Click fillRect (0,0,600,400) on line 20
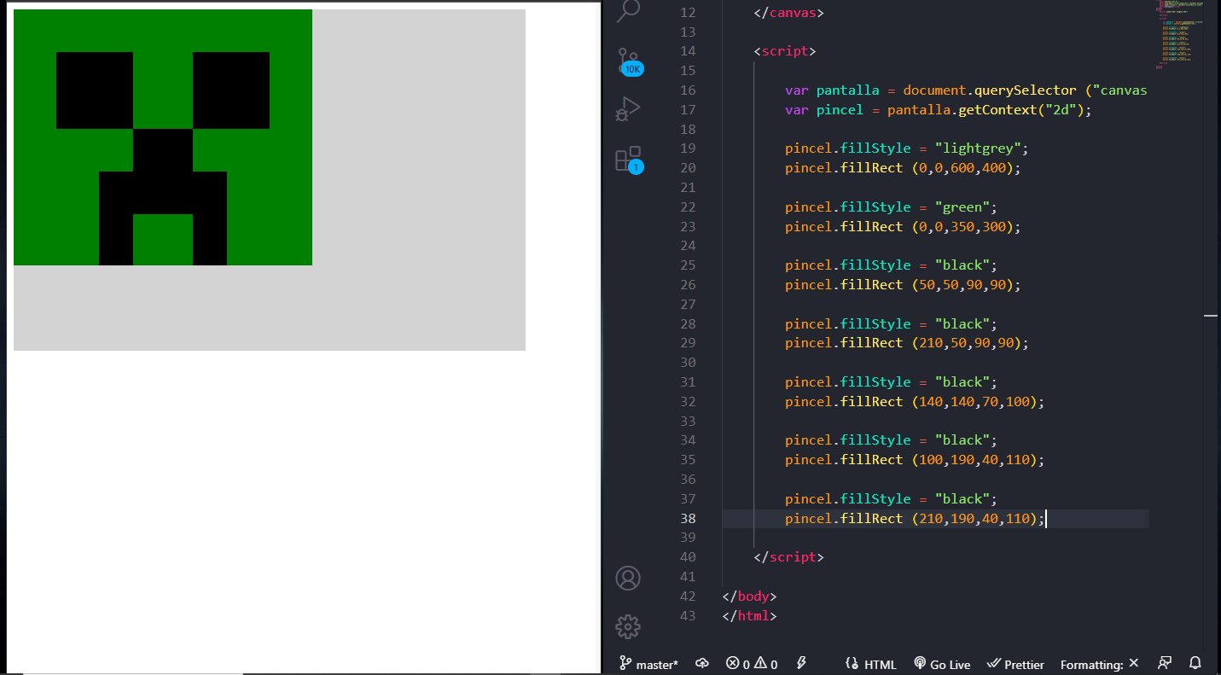Screen dimensions: 1221x675 point(930,168)
